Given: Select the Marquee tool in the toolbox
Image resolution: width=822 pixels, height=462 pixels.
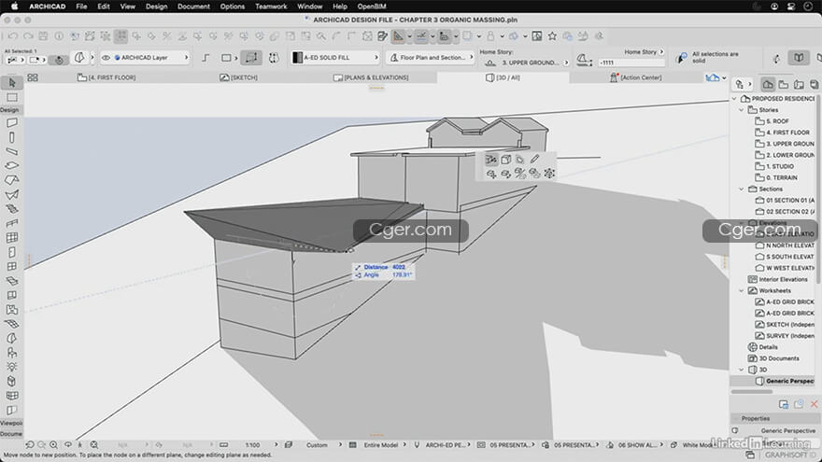Looking at the screenshot, I should point(12,97).
